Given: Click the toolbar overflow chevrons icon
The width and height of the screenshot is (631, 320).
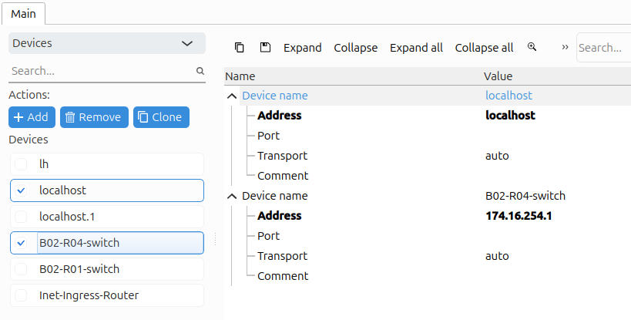Looking at the screenshot, I should pos(565,47).
